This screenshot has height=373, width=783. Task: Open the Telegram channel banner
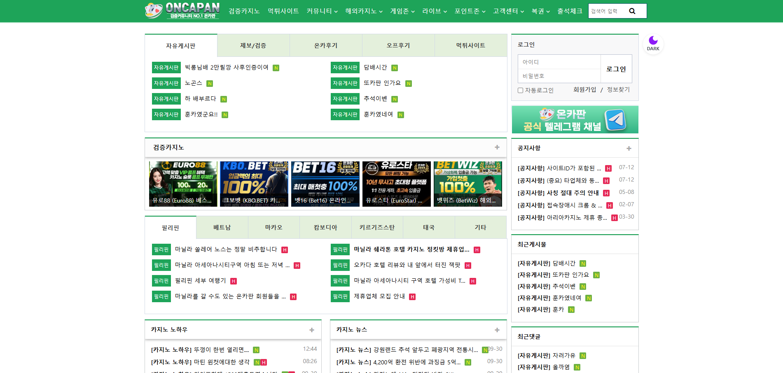[x=575, y=120]
